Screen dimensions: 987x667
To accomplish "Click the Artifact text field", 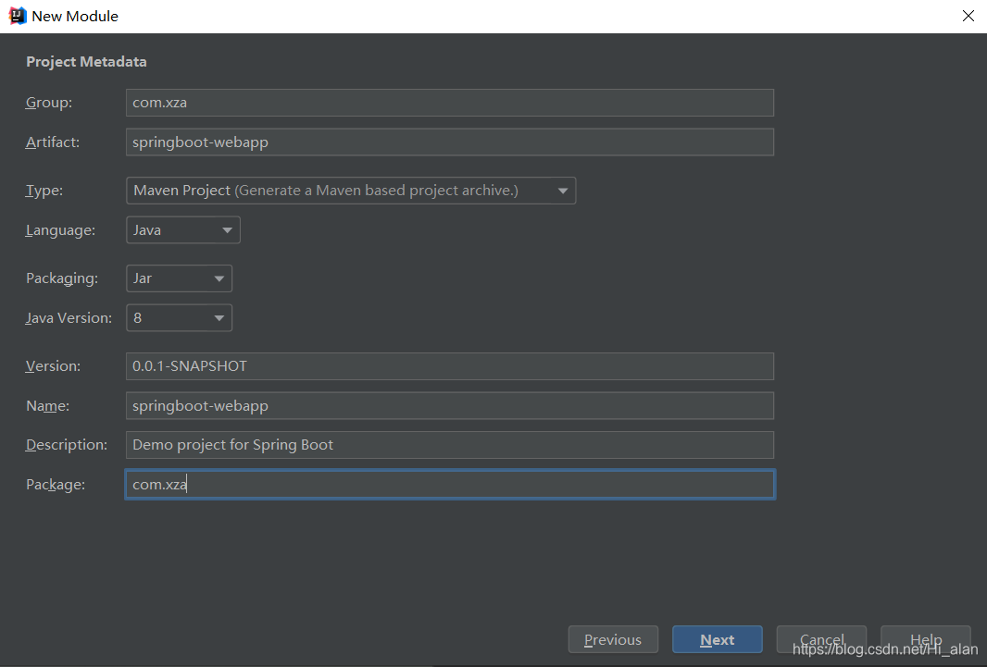I will 449,142.
